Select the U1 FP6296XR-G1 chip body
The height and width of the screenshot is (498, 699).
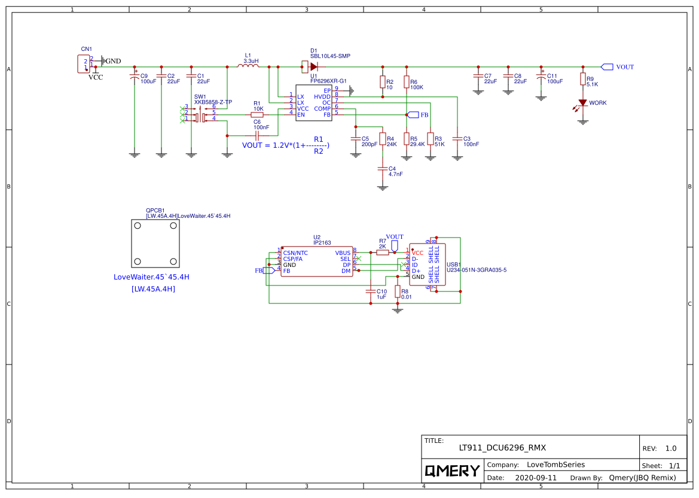click(313, 102)
